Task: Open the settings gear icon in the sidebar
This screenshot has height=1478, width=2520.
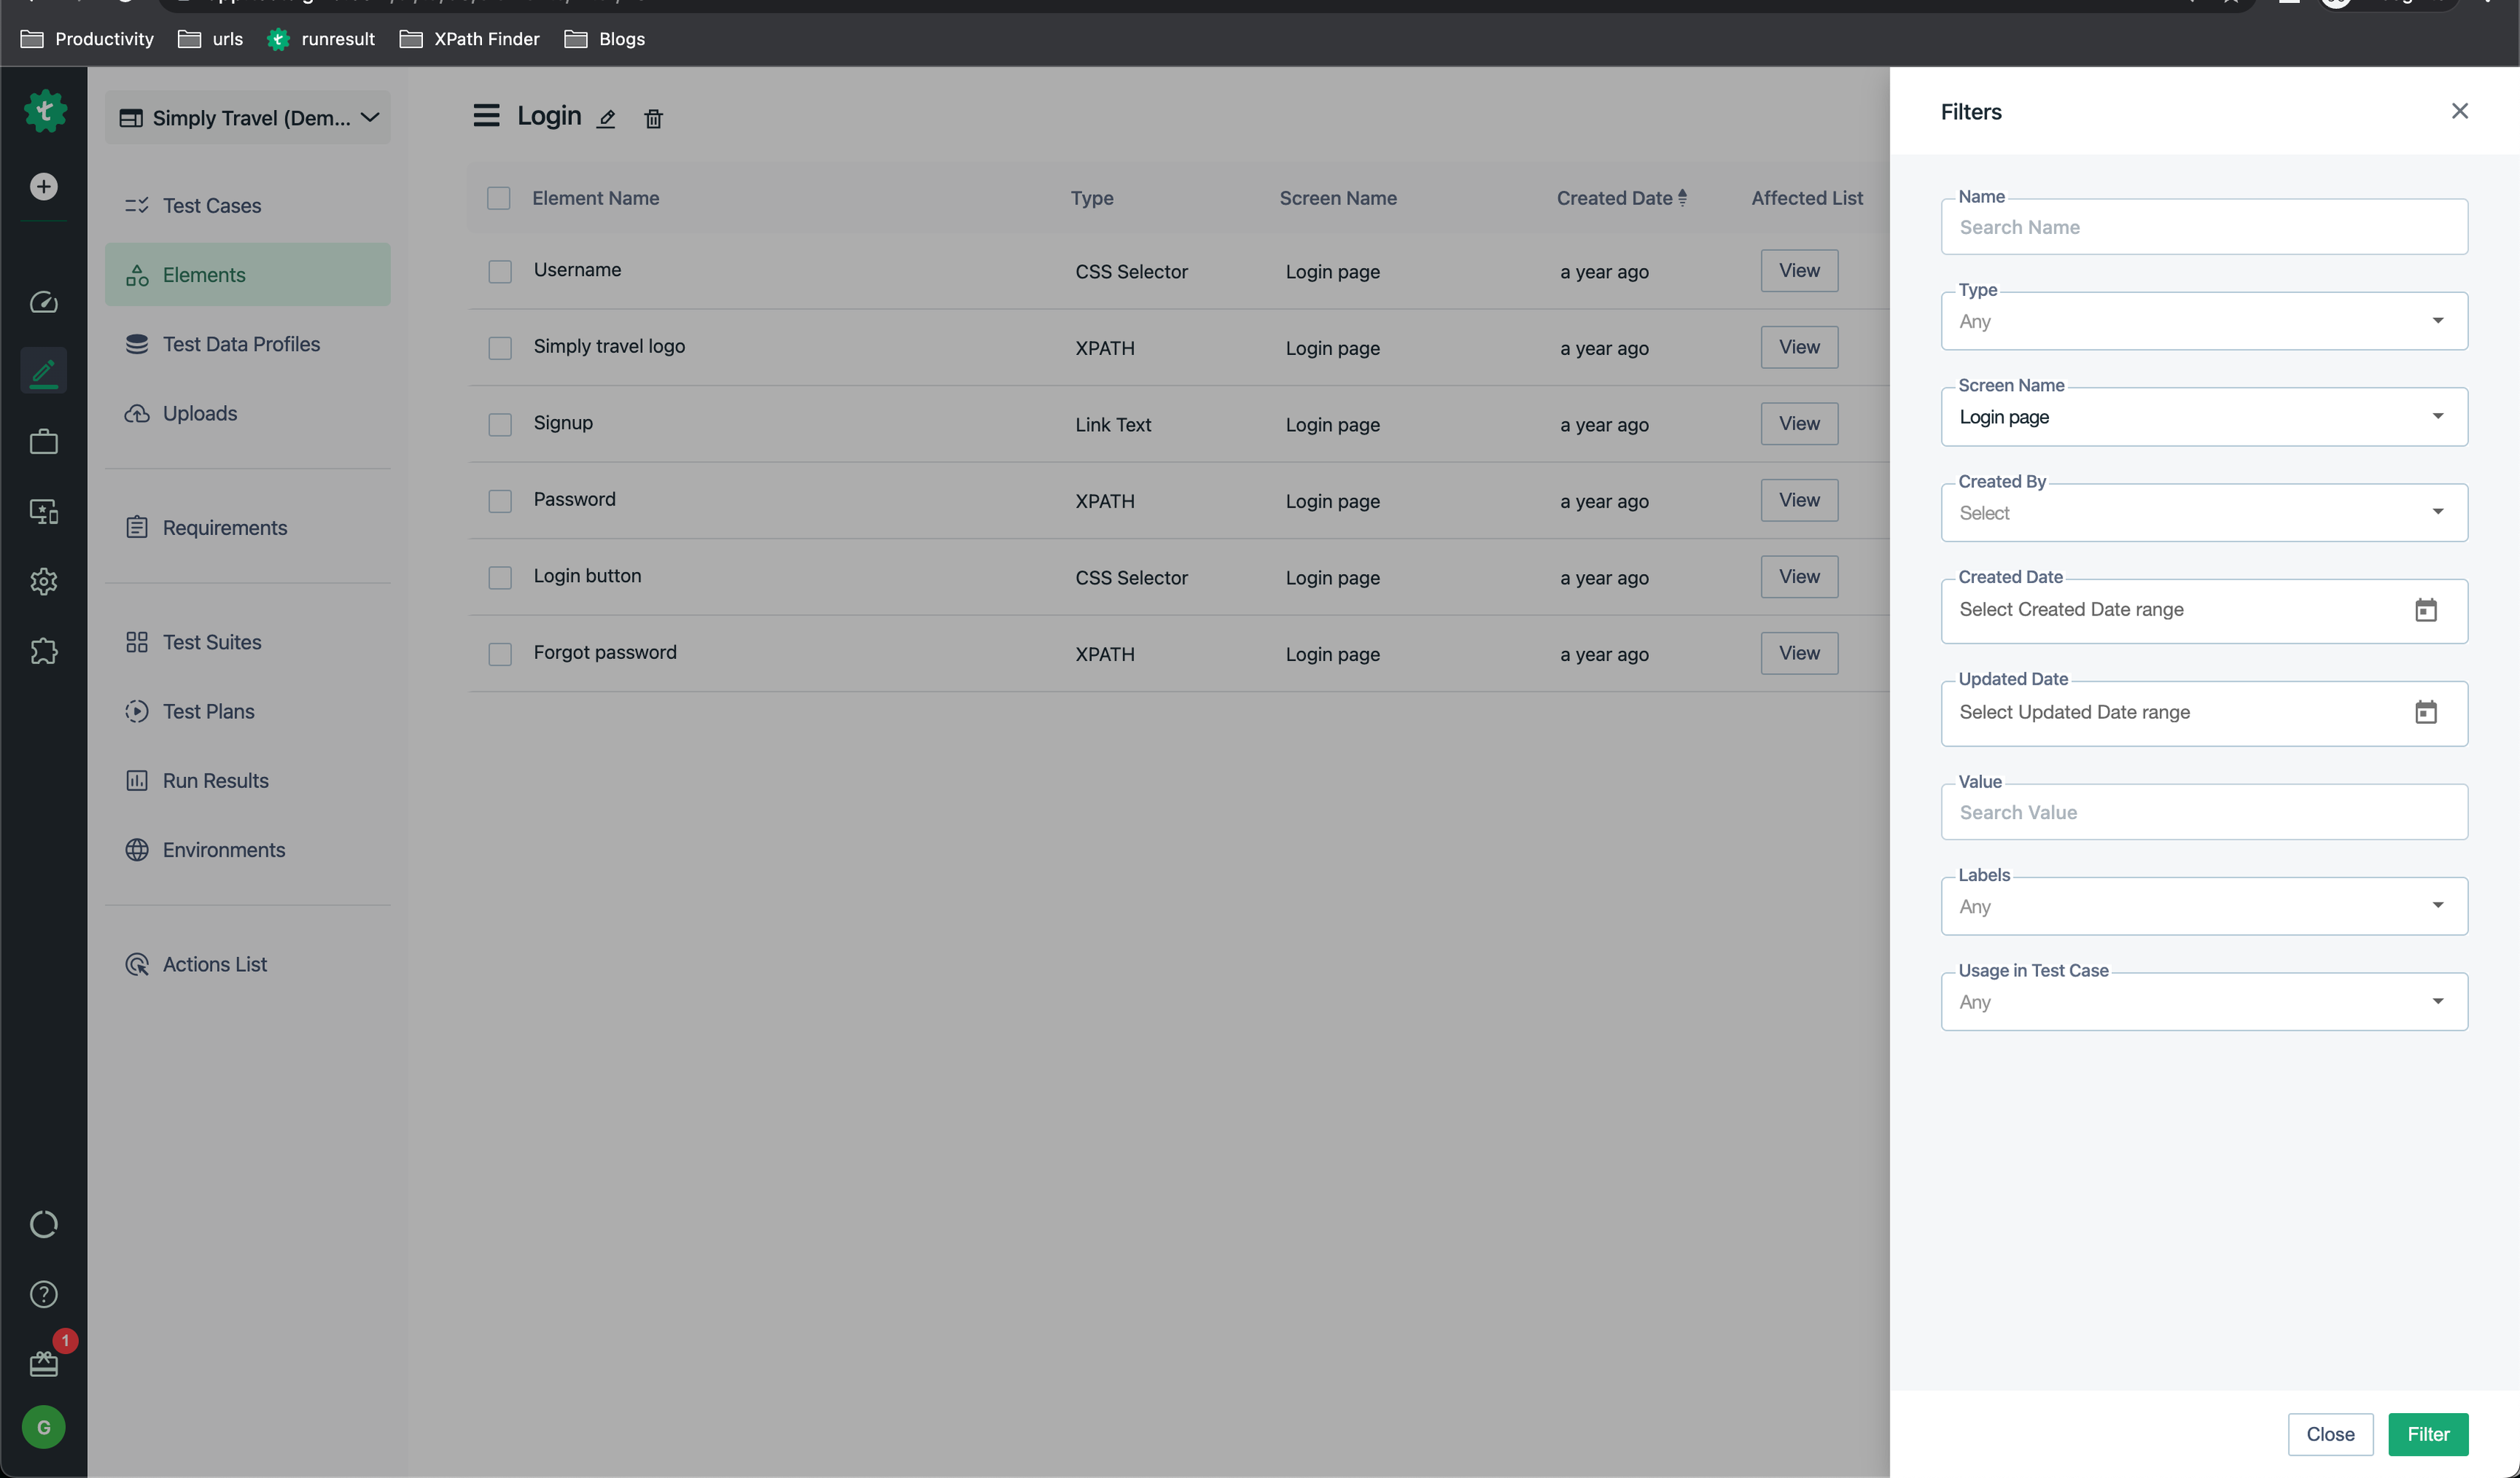Action: (43, 581)
